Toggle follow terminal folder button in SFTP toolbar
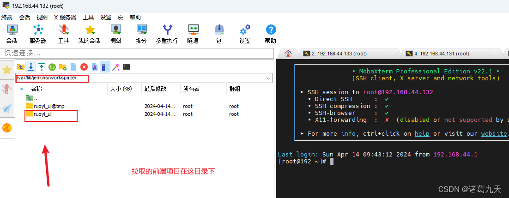The image size is (509, 198). 105,67
